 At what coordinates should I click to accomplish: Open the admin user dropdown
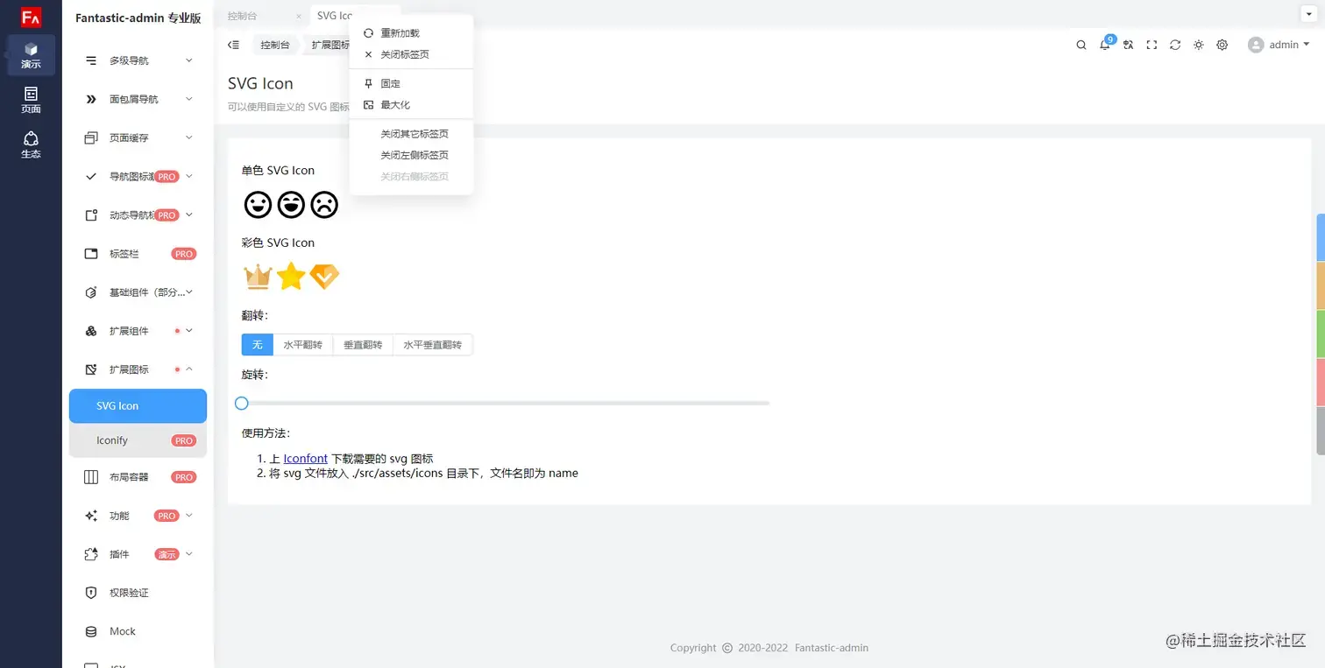pos(1279,45)
